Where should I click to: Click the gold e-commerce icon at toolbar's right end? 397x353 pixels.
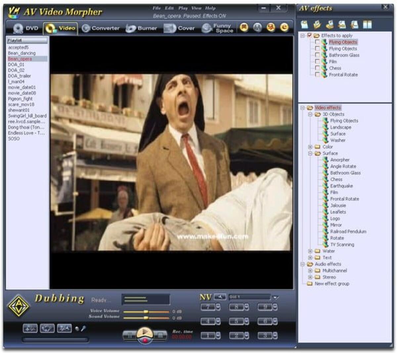point(284,27)
